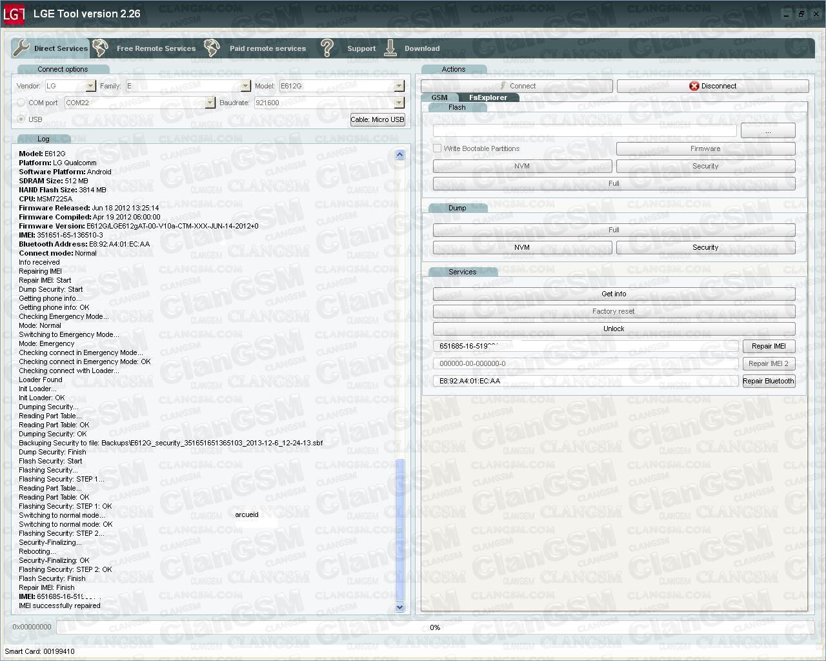This screenshot has width=826, height=661.
Task: Expand the Family dropdown
Action: tap(245, 86)
